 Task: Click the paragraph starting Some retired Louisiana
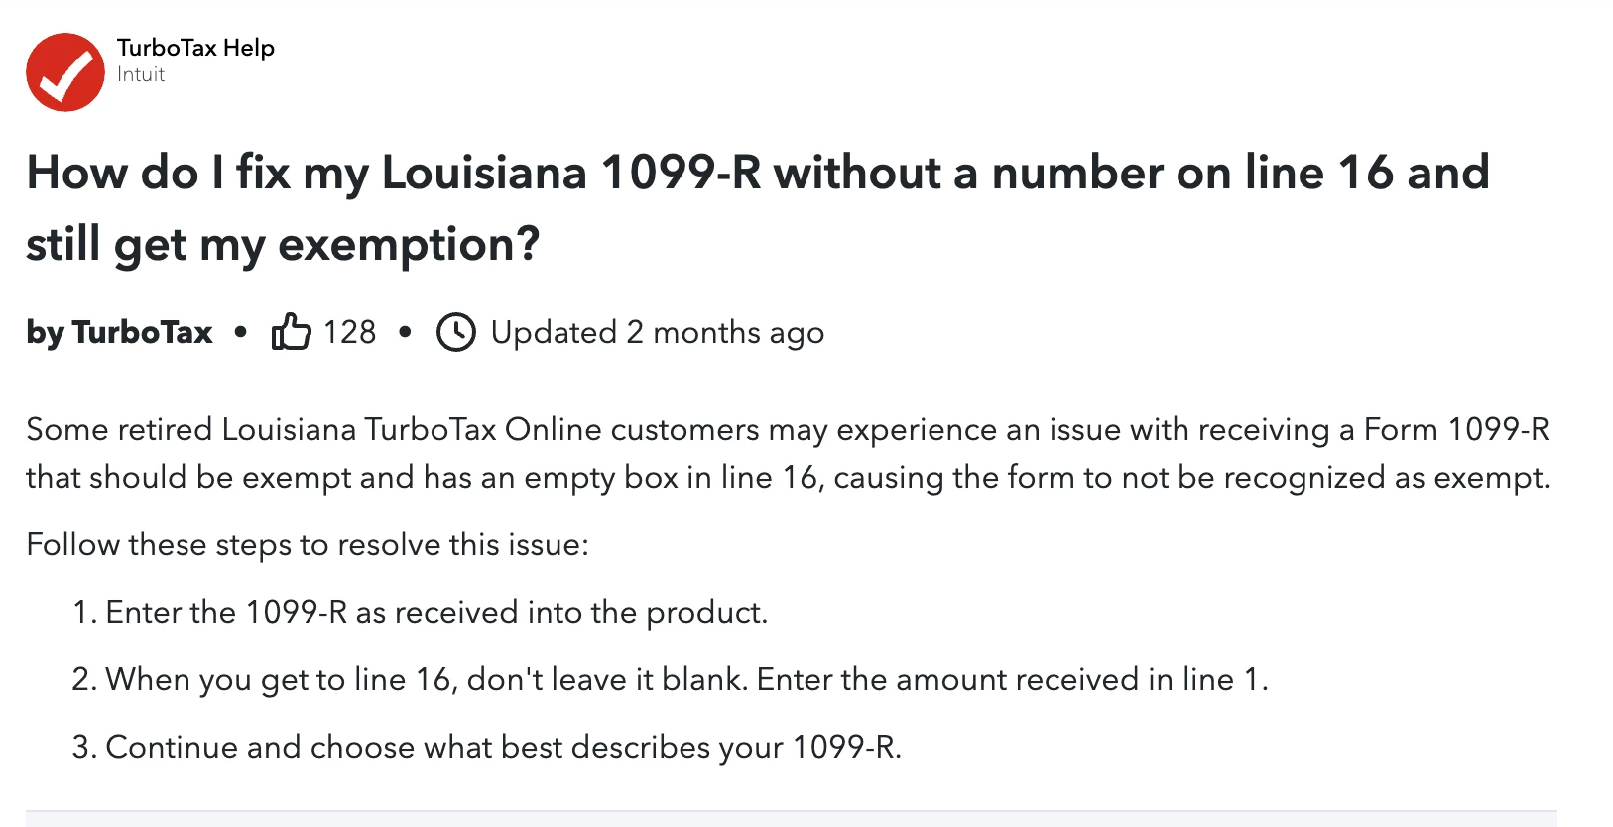click(788, 453)
